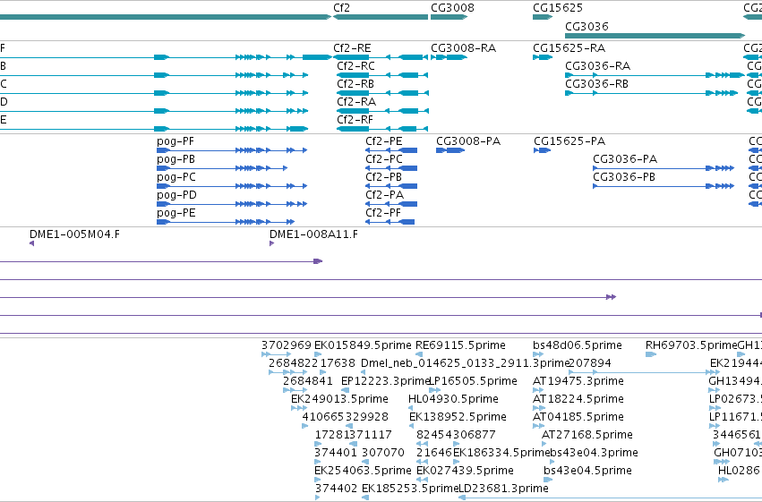Open protein CG3008-PA
The width and height of the screenshot is (762, 502).
(x=450, y=150)
